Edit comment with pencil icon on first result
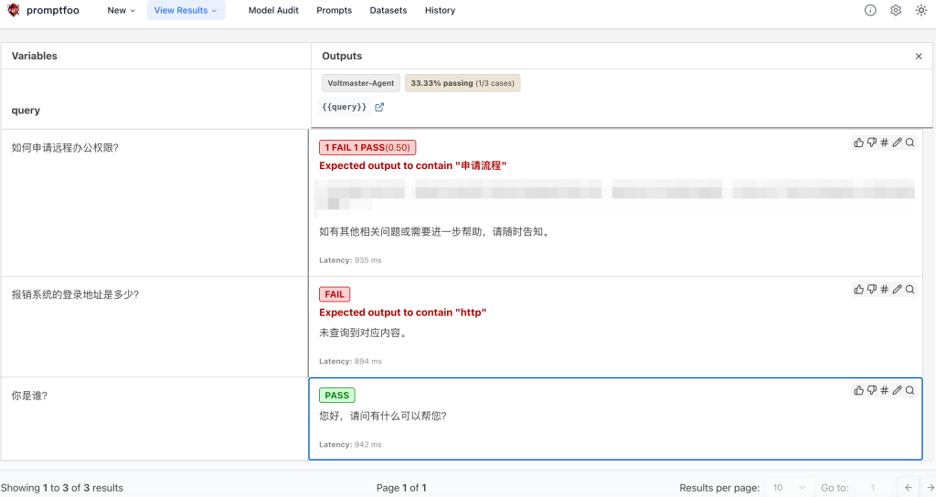 (897, 143)
